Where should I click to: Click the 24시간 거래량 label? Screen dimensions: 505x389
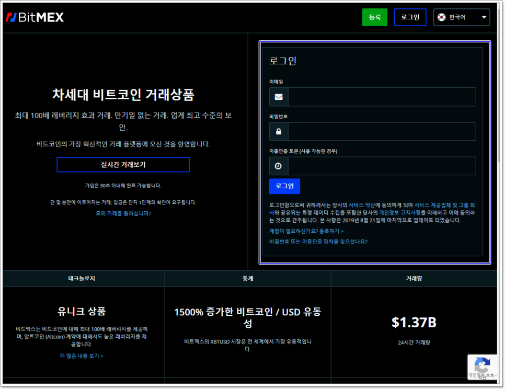414,342
